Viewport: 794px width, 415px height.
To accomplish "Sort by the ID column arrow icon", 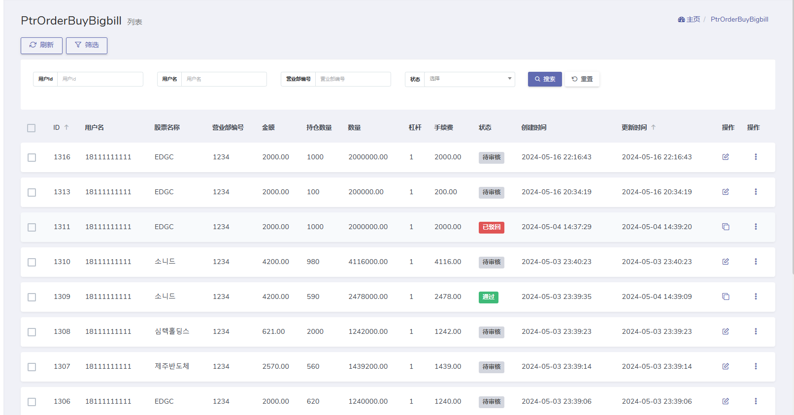I will click(x=66, y=127).
